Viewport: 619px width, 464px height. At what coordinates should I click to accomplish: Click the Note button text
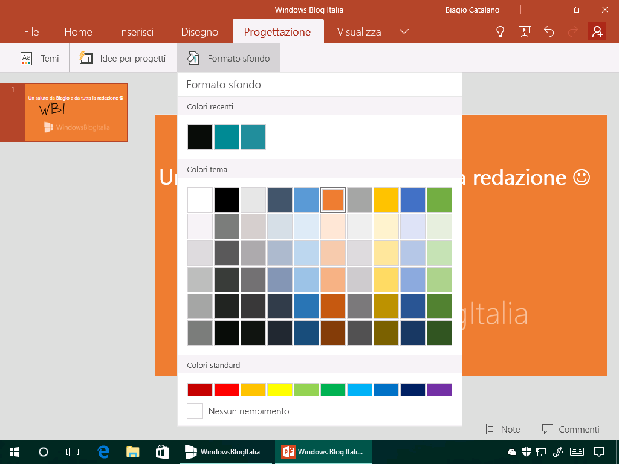coord(510,430)
